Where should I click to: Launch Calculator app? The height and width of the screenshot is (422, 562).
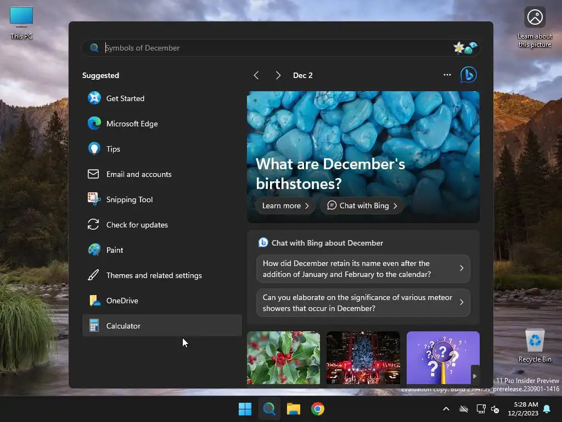coord(162,325)
